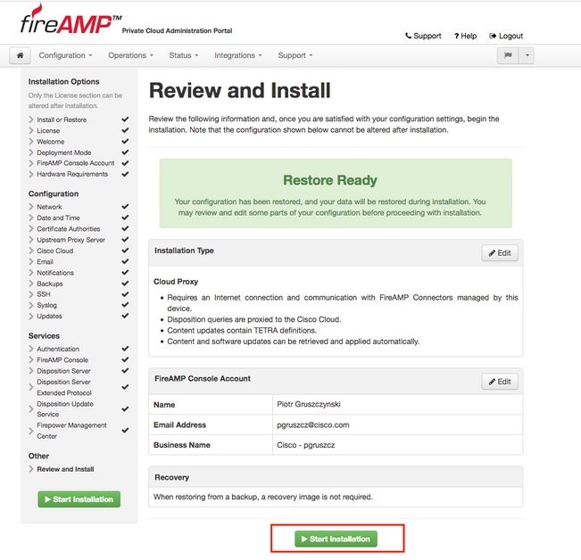Click the checkmark beside Email
The height and width of the screenshot is (560, 581).
[x=125, y=261]
